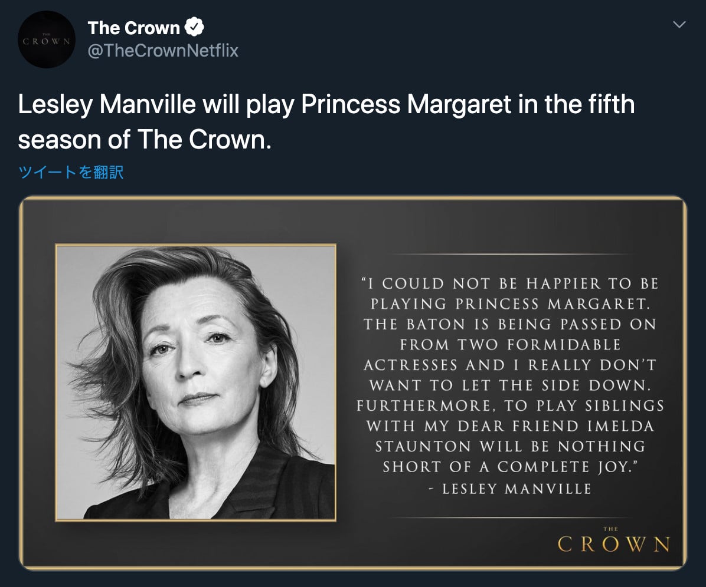Image resolution: width=706 pixels, height=587 pixels.
Task: Click the "FURTHERMORE, TO PLAY SIBLINGS" line
Action: pos(510,406)
